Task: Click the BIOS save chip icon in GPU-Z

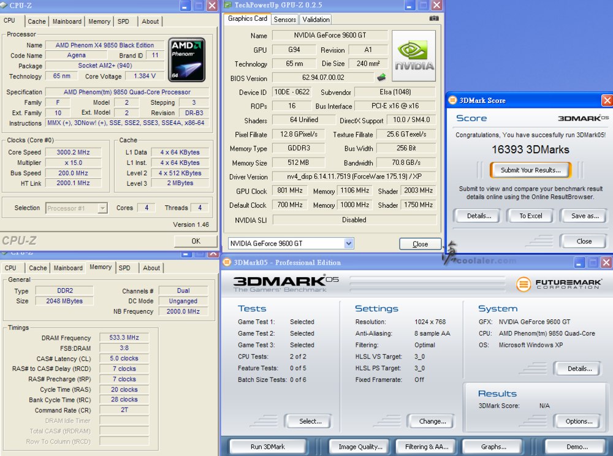Action: click(x=381, y=77)
